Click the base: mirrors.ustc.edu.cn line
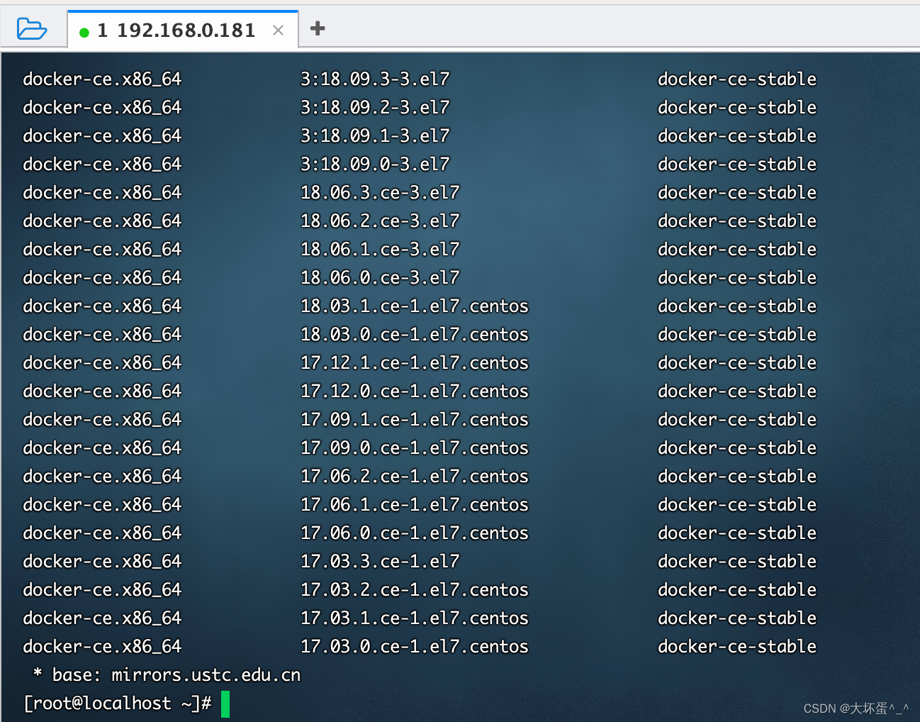Viewport: 920px width, 722px height. 167,674
